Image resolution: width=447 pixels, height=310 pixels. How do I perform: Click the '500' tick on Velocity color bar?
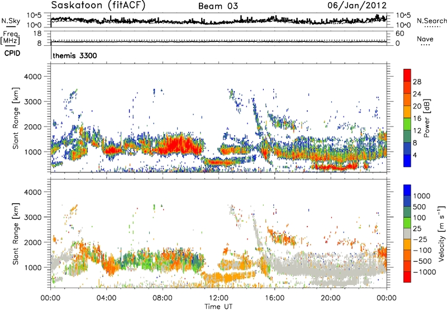[420, 206]
